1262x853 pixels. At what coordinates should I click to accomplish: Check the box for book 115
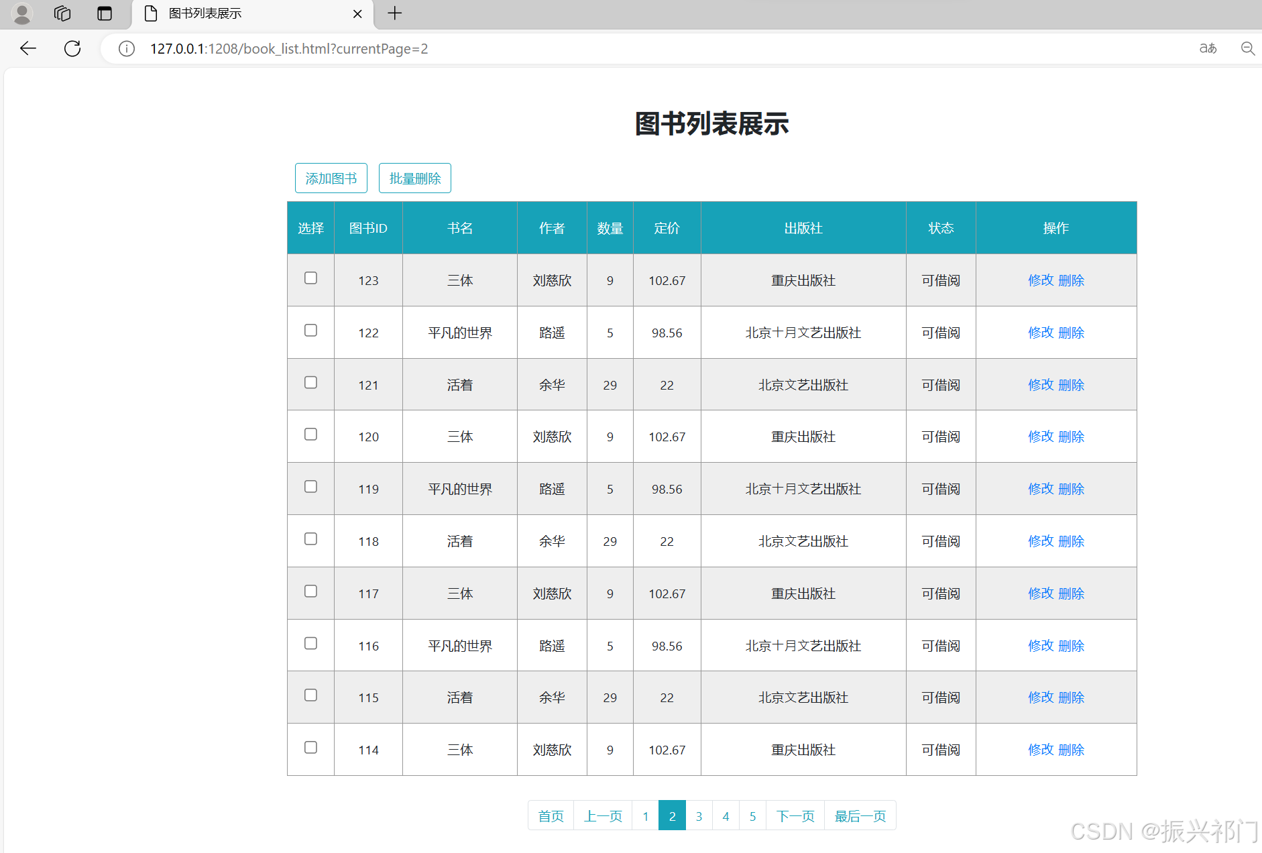(310, 695)
